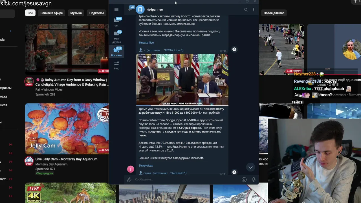The height and width of the screenshot is (203, 361).
Task: Open Live Jelly Cam - Monterey Bay Aquarium title
Action: pos(66,159)
